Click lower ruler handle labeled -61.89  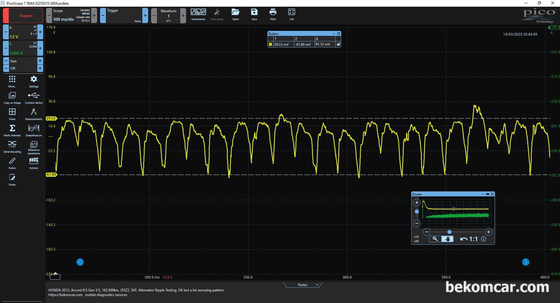point(51,174)
